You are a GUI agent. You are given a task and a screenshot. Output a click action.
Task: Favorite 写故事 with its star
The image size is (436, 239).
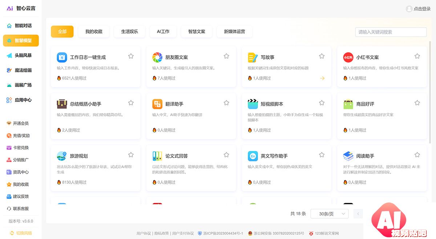pyautogui.click(x=322, y=56)
